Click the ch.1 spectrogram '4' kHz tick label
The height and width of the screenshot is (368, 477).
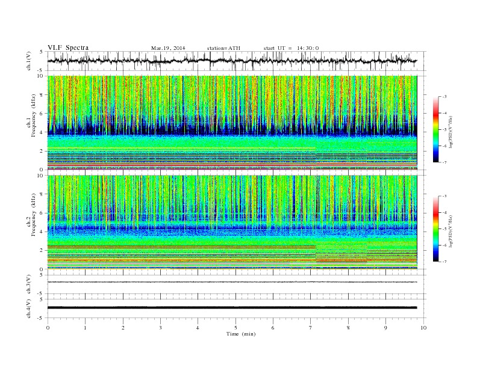pos(42,132)
